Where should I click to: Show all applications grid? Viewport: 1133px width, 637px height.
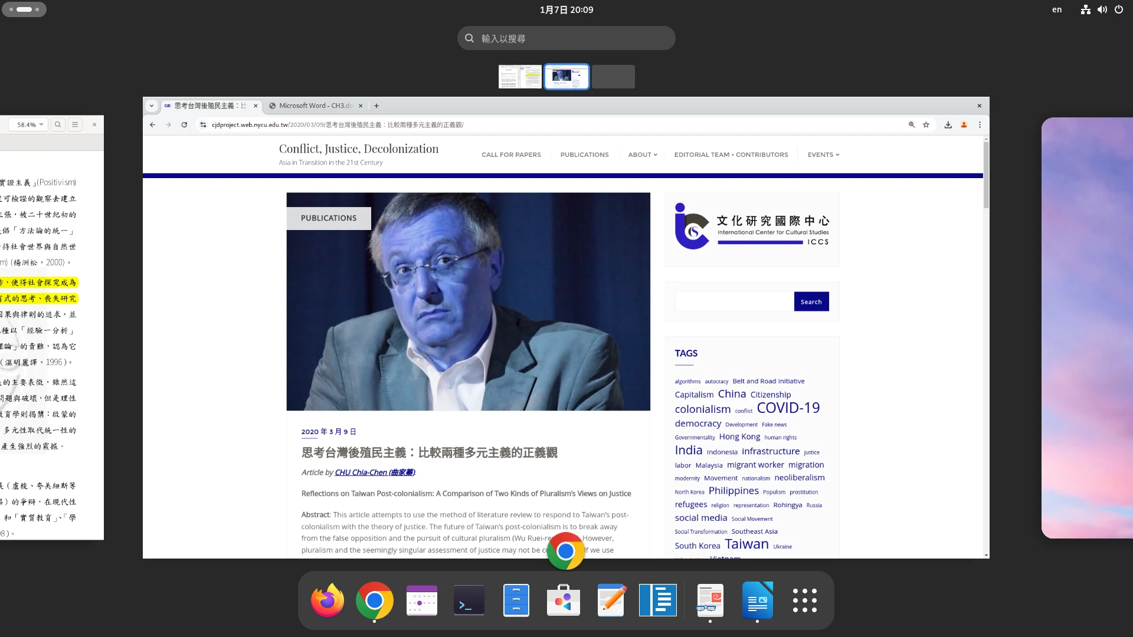[x=804, y=600]
